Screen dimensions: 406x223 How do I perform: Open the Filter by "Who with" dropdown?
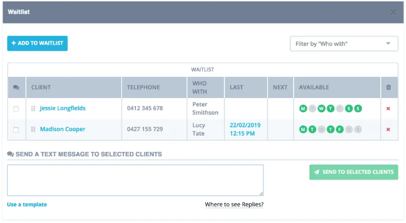coord(344,43)
